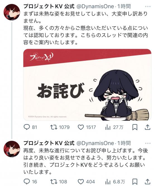Open プロジェクトKV 公式 name on second tweet
The height and width of the screenshot is (186, 155).
tap(49, 143)
